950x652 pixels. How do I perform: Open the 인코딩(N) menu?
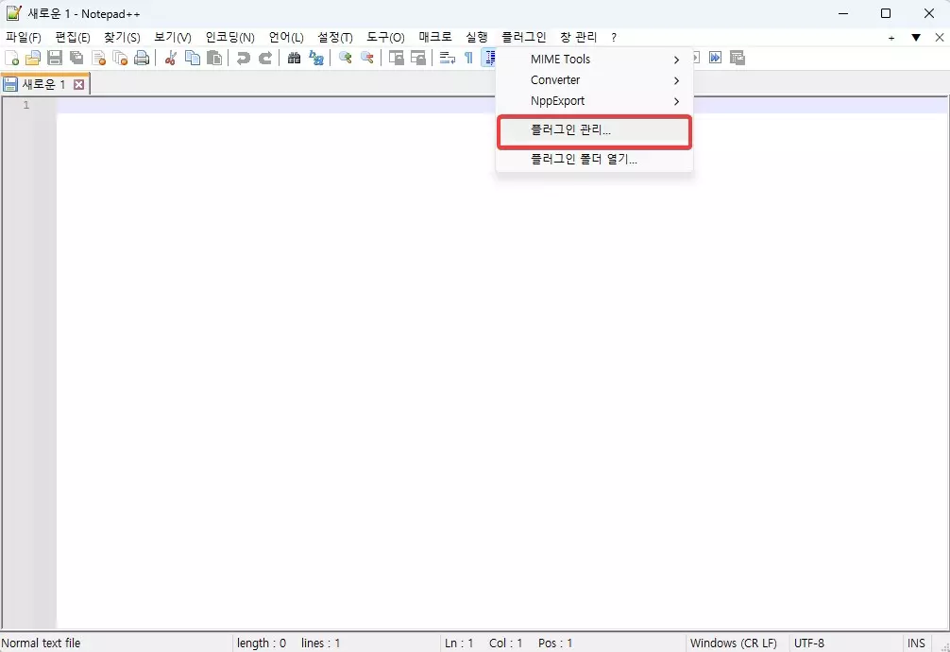click(x=230, y=38)
